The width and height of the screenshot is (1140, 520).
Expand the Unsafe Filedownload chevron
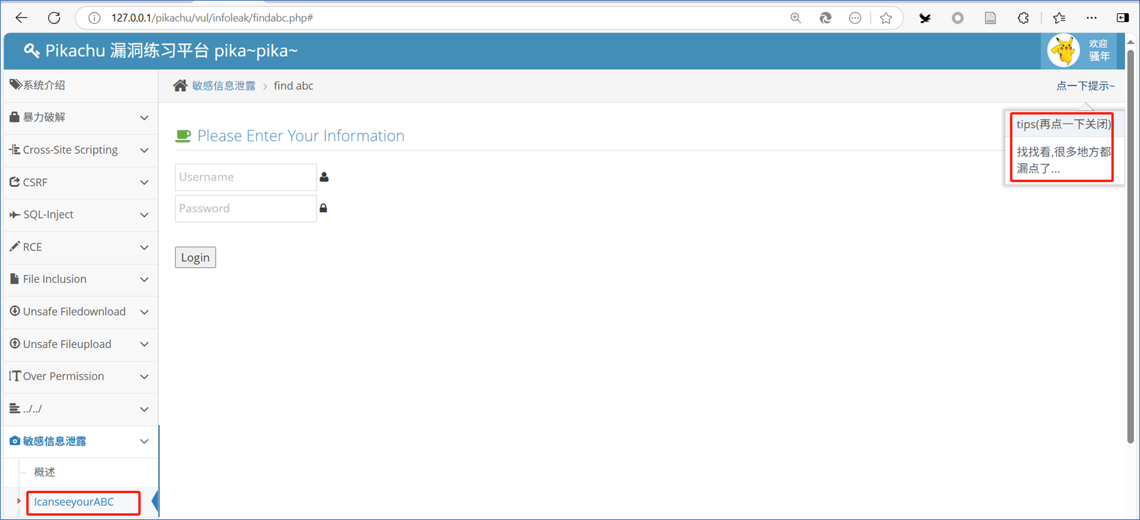click(x=144, y=312)
